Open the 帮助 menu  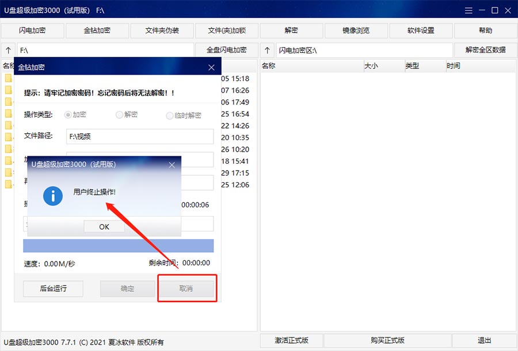[485, 30]
